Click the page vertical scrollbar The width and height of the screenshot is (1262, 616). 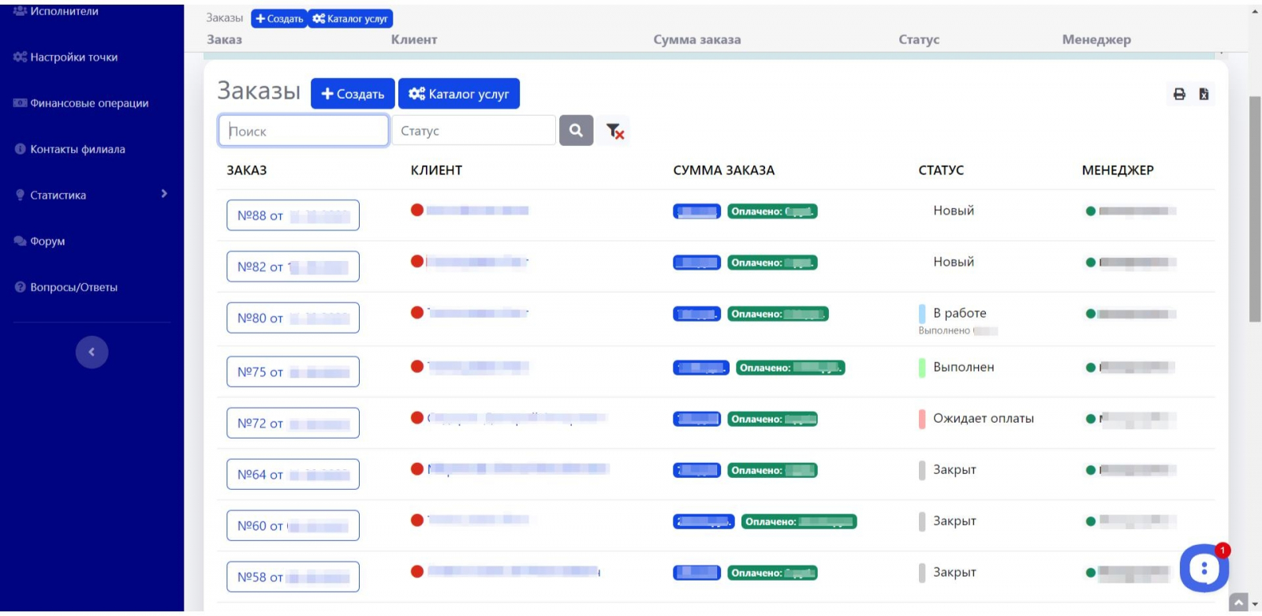pos(1254,209)
